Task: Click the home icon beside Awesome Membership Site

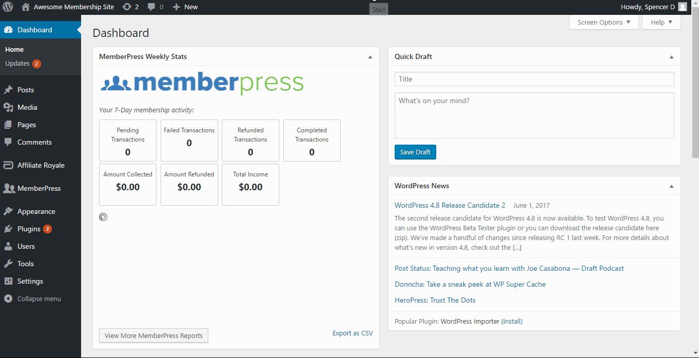Action: point(25,7)
